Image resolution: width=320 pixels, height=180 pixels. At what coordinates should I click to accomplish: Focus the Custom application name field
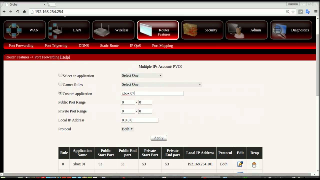152,93
